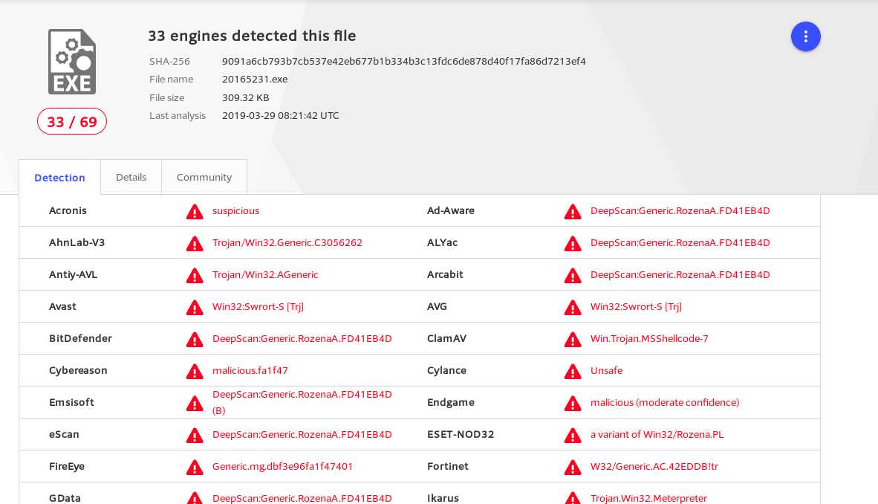Click the Ad-Aware DeepScan:Generic.RozenaA result
878x504 pixels.
point(680,211)
